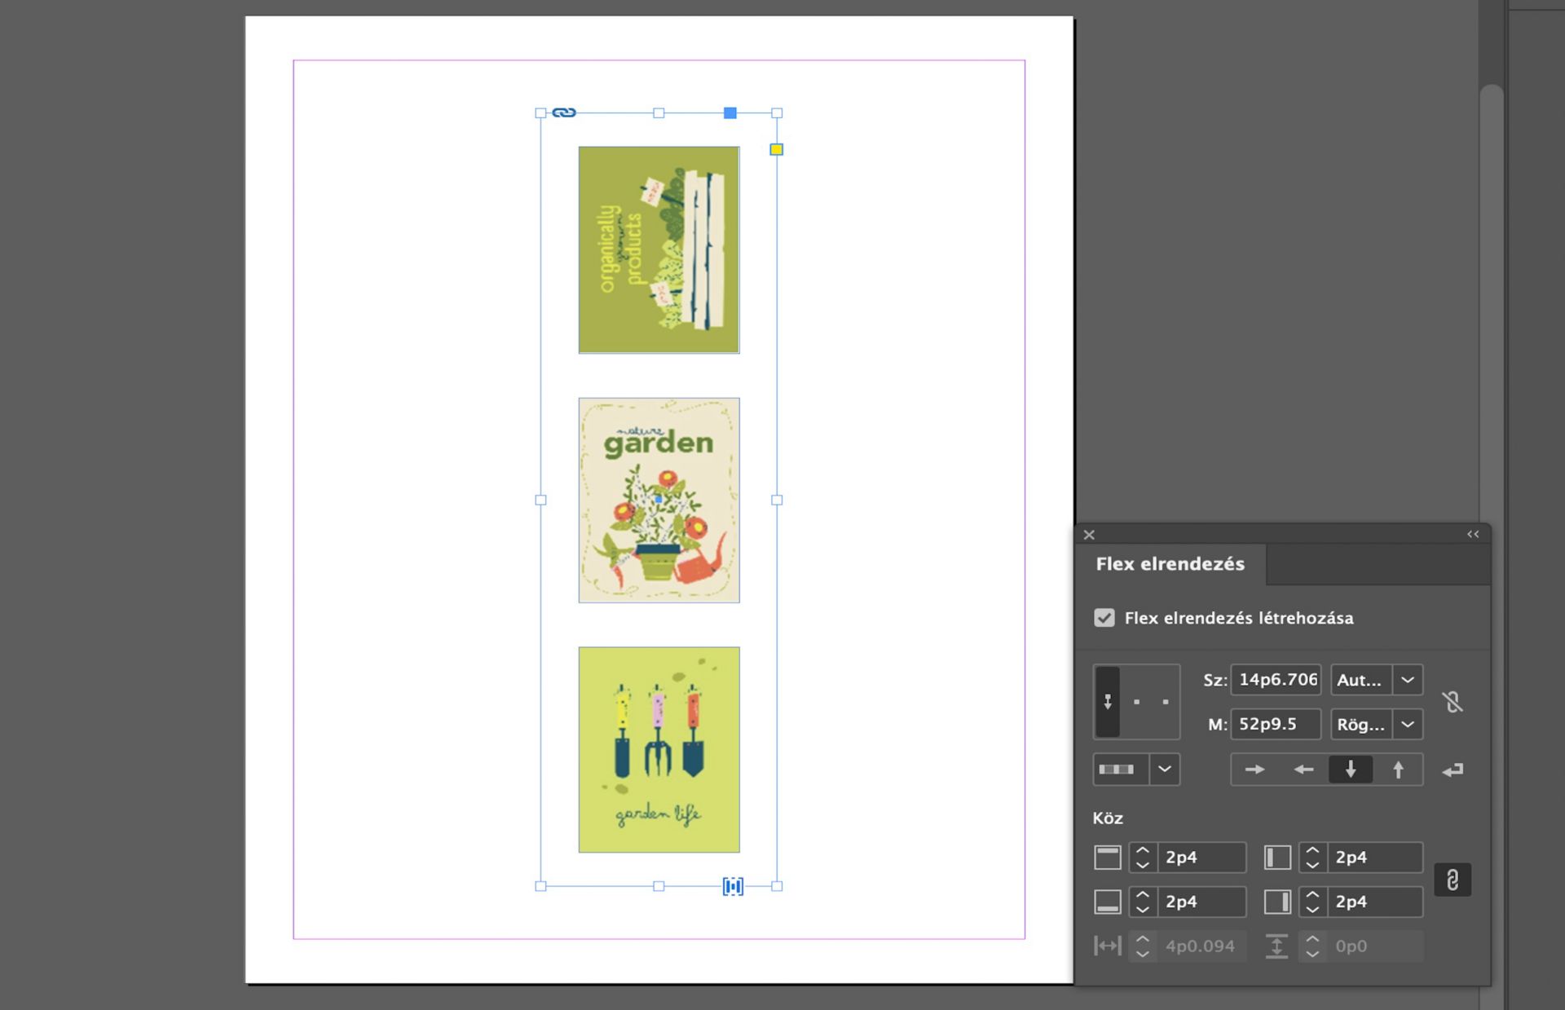Click the wrap items return-arrow icon

pyautogui.click(x=1453, y=770)
